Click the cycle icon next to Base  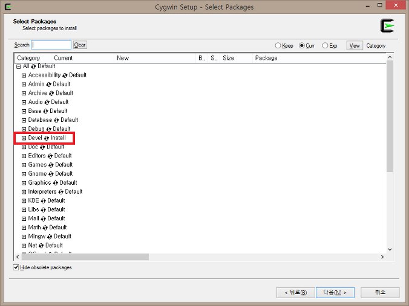pyautogui.click(x=45, y=112)
